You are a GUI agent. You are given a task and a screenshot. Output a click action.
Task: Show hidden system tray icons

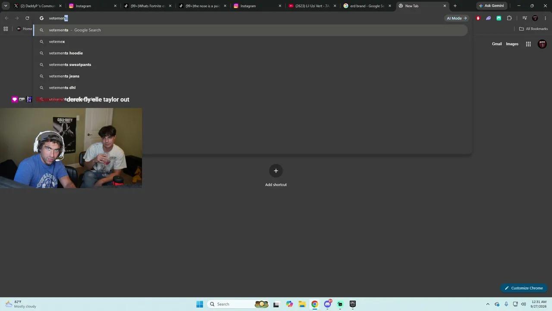488,304
